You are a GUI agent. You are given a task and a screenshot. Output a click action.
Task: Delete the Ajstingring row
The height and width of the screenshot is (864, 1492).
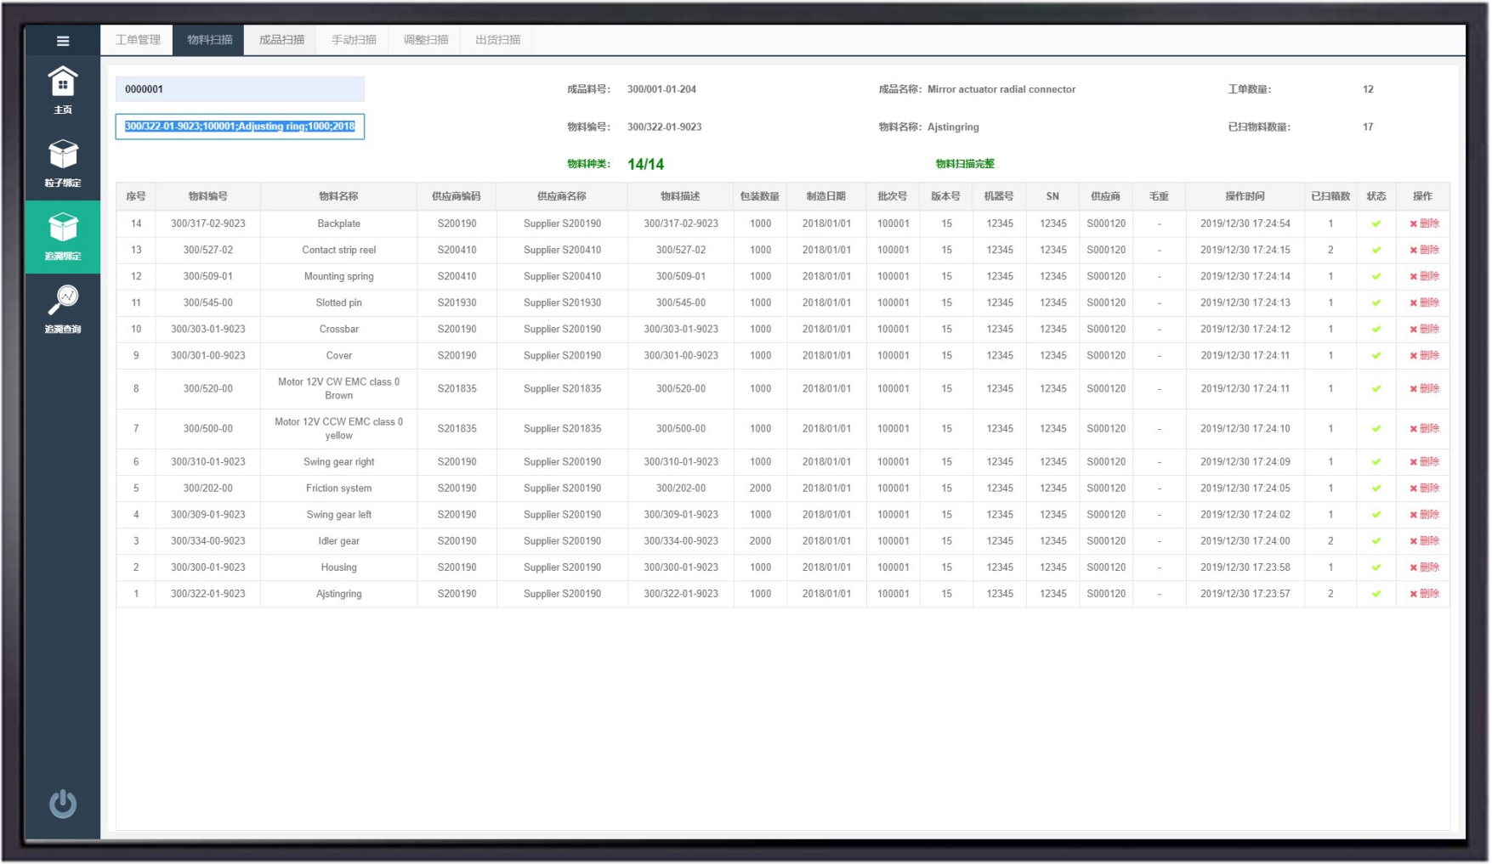point(1425,593)
